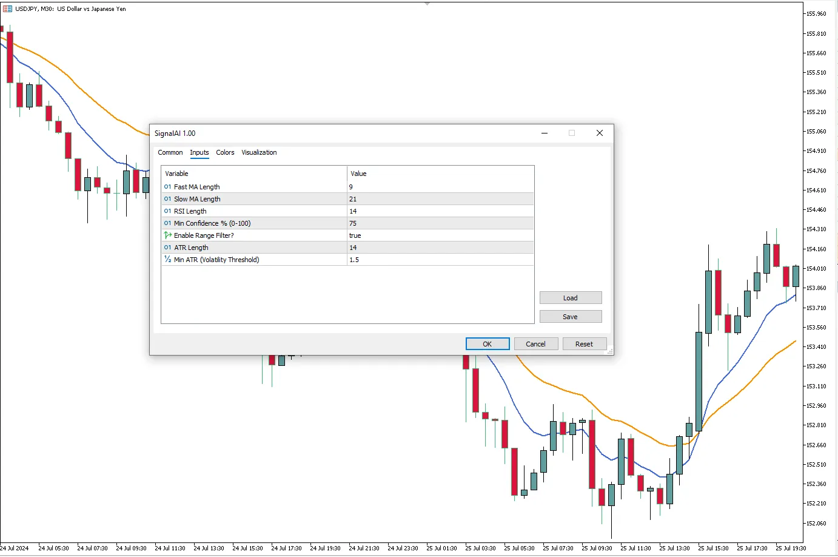The width and height of the screenshot is (838, 557).
Task: Save the current input settings
Action: [x=570, y=317]
